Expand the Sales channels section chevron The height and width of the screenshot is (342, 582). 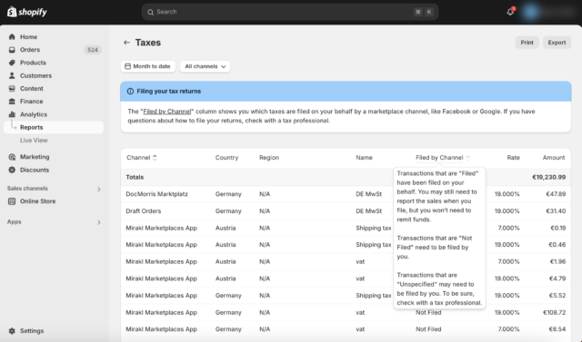99,189
